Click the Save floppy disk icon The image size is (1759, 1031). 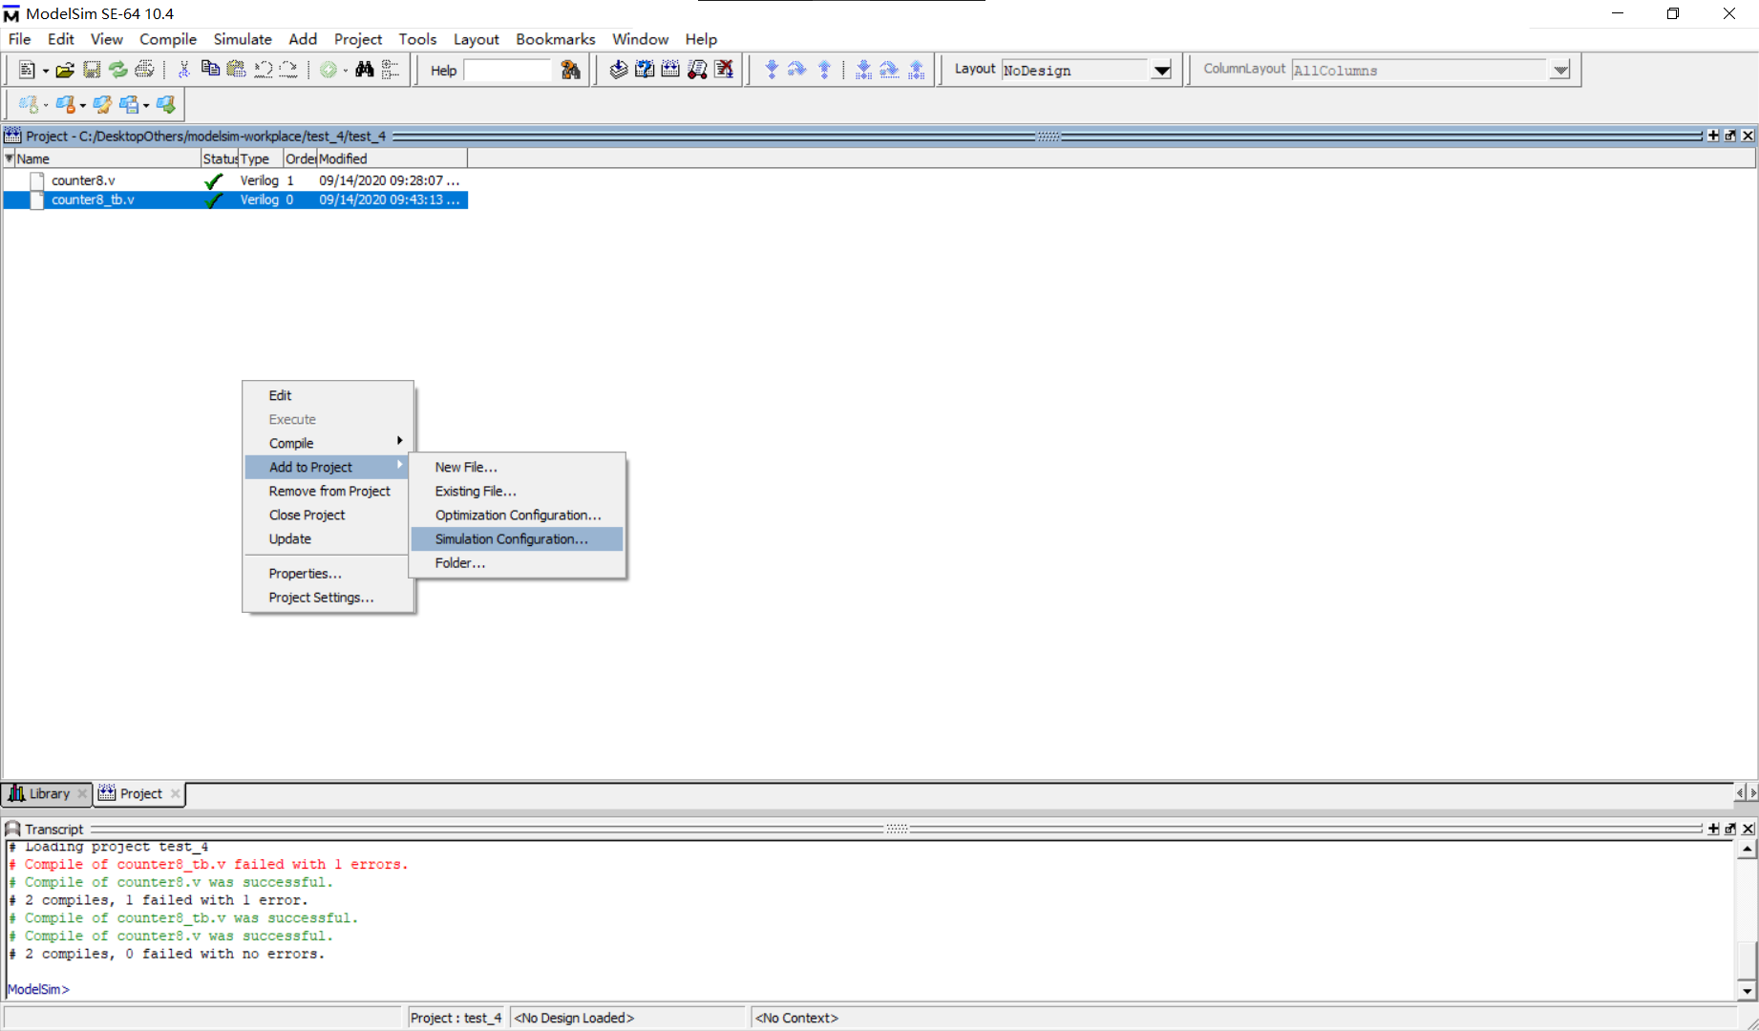(x=92, y=70)
